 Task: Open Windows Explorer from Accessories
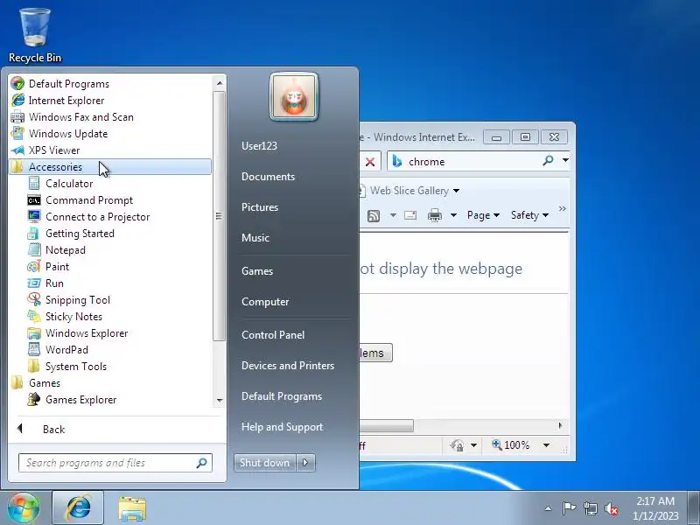78,333
